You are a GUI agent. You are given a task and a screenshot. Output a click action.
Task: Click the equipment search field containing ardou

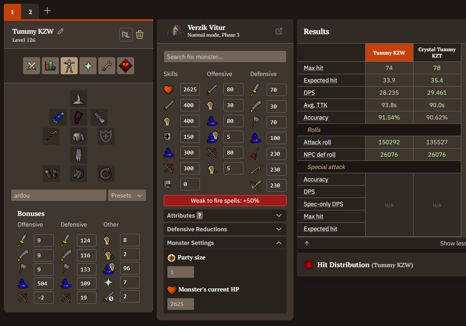coord(59,195)
